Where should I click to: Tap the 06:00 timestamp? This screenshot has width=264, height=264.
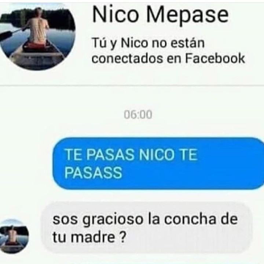(x=138, y=115)
